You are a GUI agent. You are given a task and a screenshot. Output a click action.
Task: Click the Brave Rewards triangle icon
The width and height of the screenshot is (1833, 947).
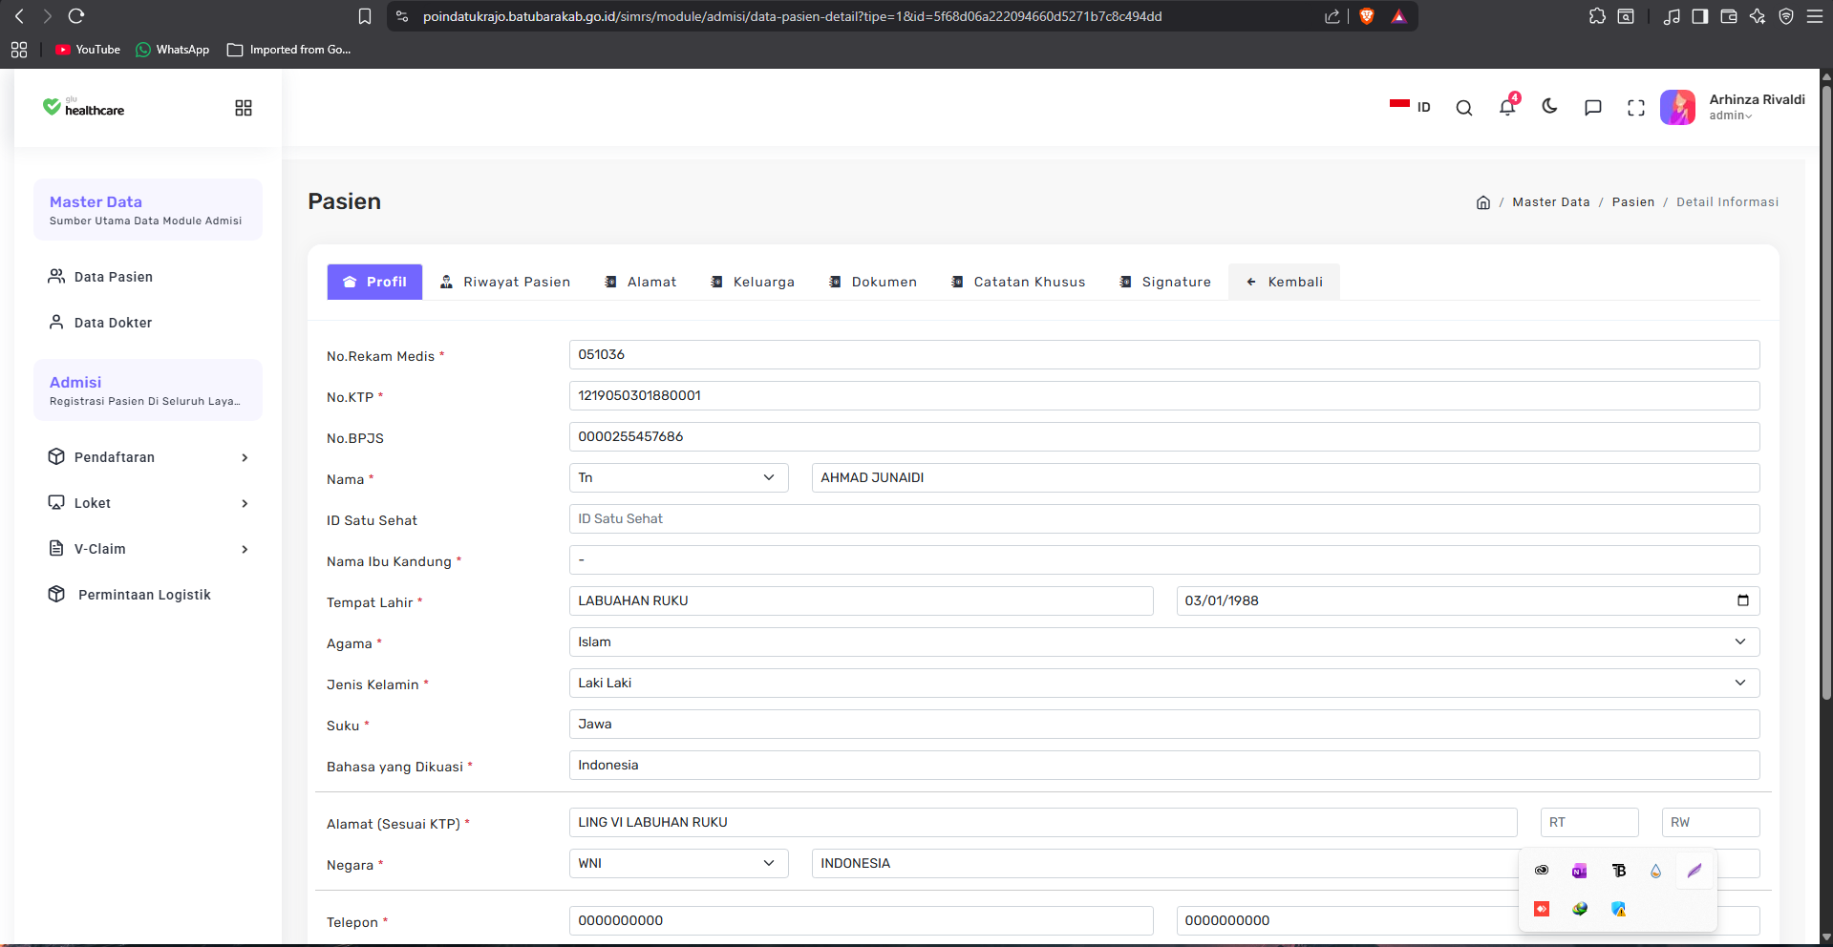1398,16
